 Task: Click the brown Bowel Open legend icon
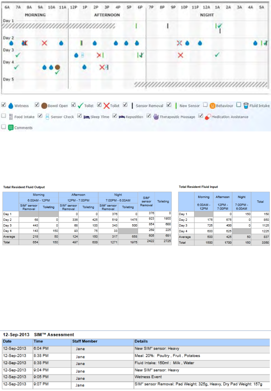(44, 106)
